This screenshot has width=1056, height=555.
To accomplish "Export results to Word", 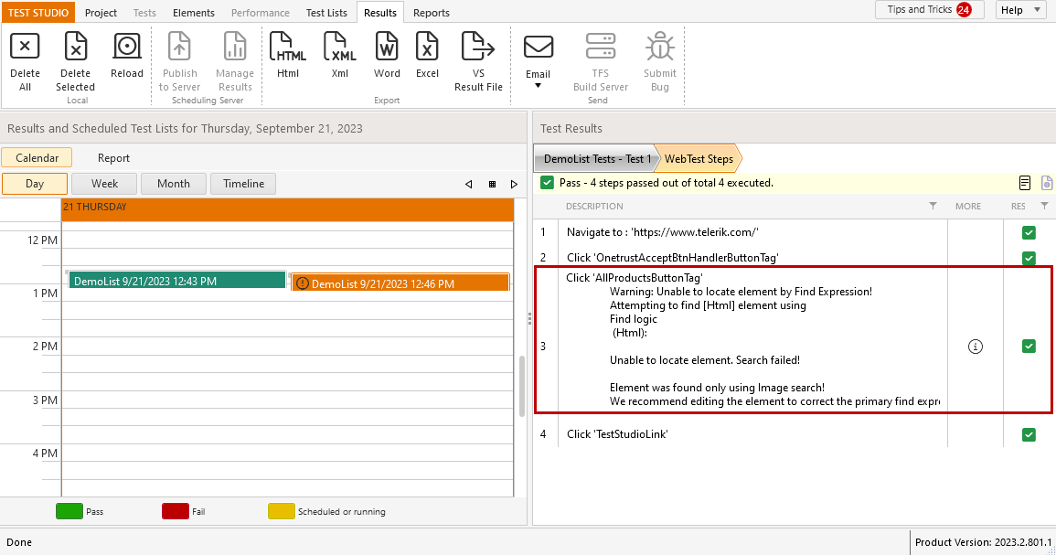I will 387,47.
